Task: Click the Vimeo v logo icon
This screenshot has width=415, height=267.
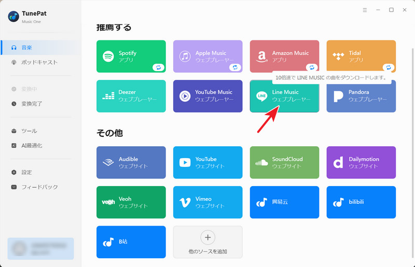Action: tap(185, 202)
